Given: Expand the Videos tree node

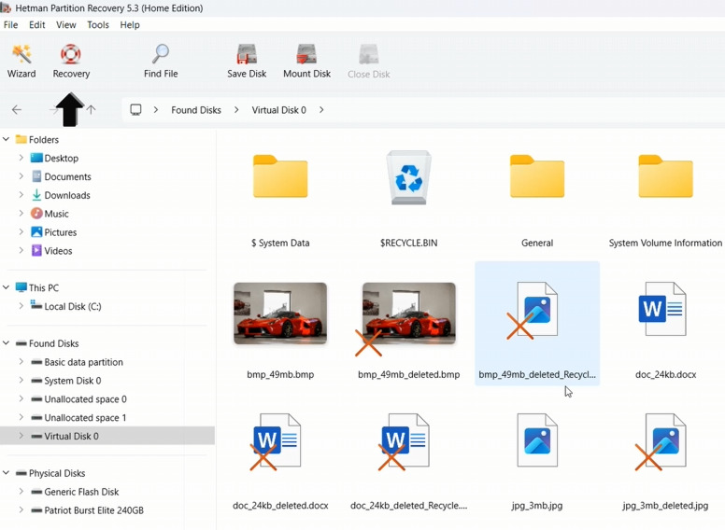Looking at the screenshot, I should pyautogui.click(x=21, y=250).
